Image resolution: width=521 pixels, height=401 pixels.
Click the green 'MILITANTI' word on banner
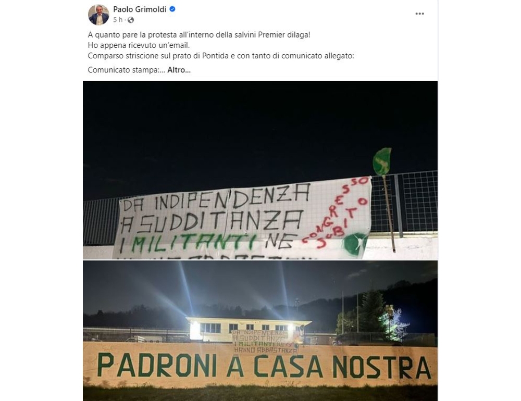pos(191,242)
